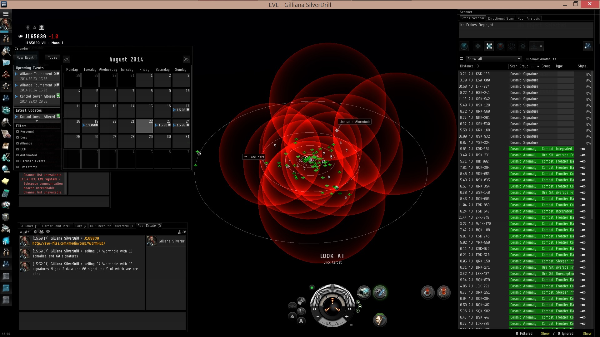This screenshot has height=337, width=600.
Task: Click the 0.0 m/s speed gauge bar
Action: tap(332, 323)
